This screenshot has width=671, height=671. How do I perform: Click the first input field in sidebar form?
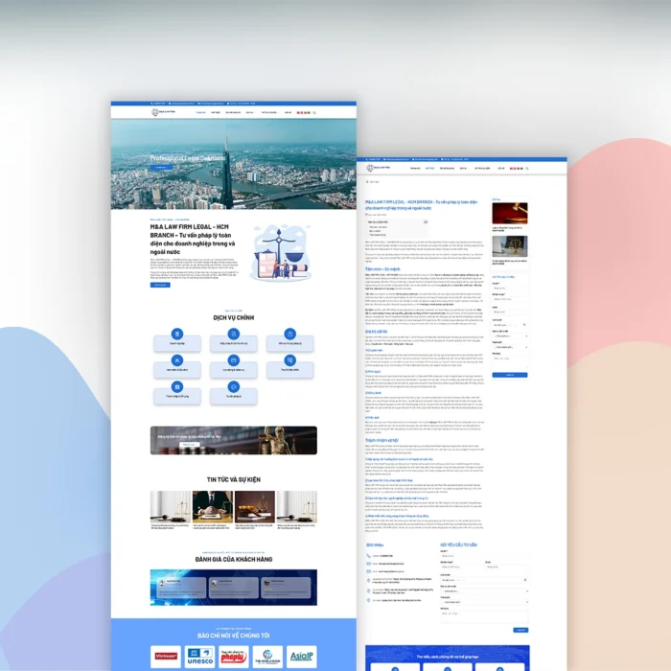point(509,289)
